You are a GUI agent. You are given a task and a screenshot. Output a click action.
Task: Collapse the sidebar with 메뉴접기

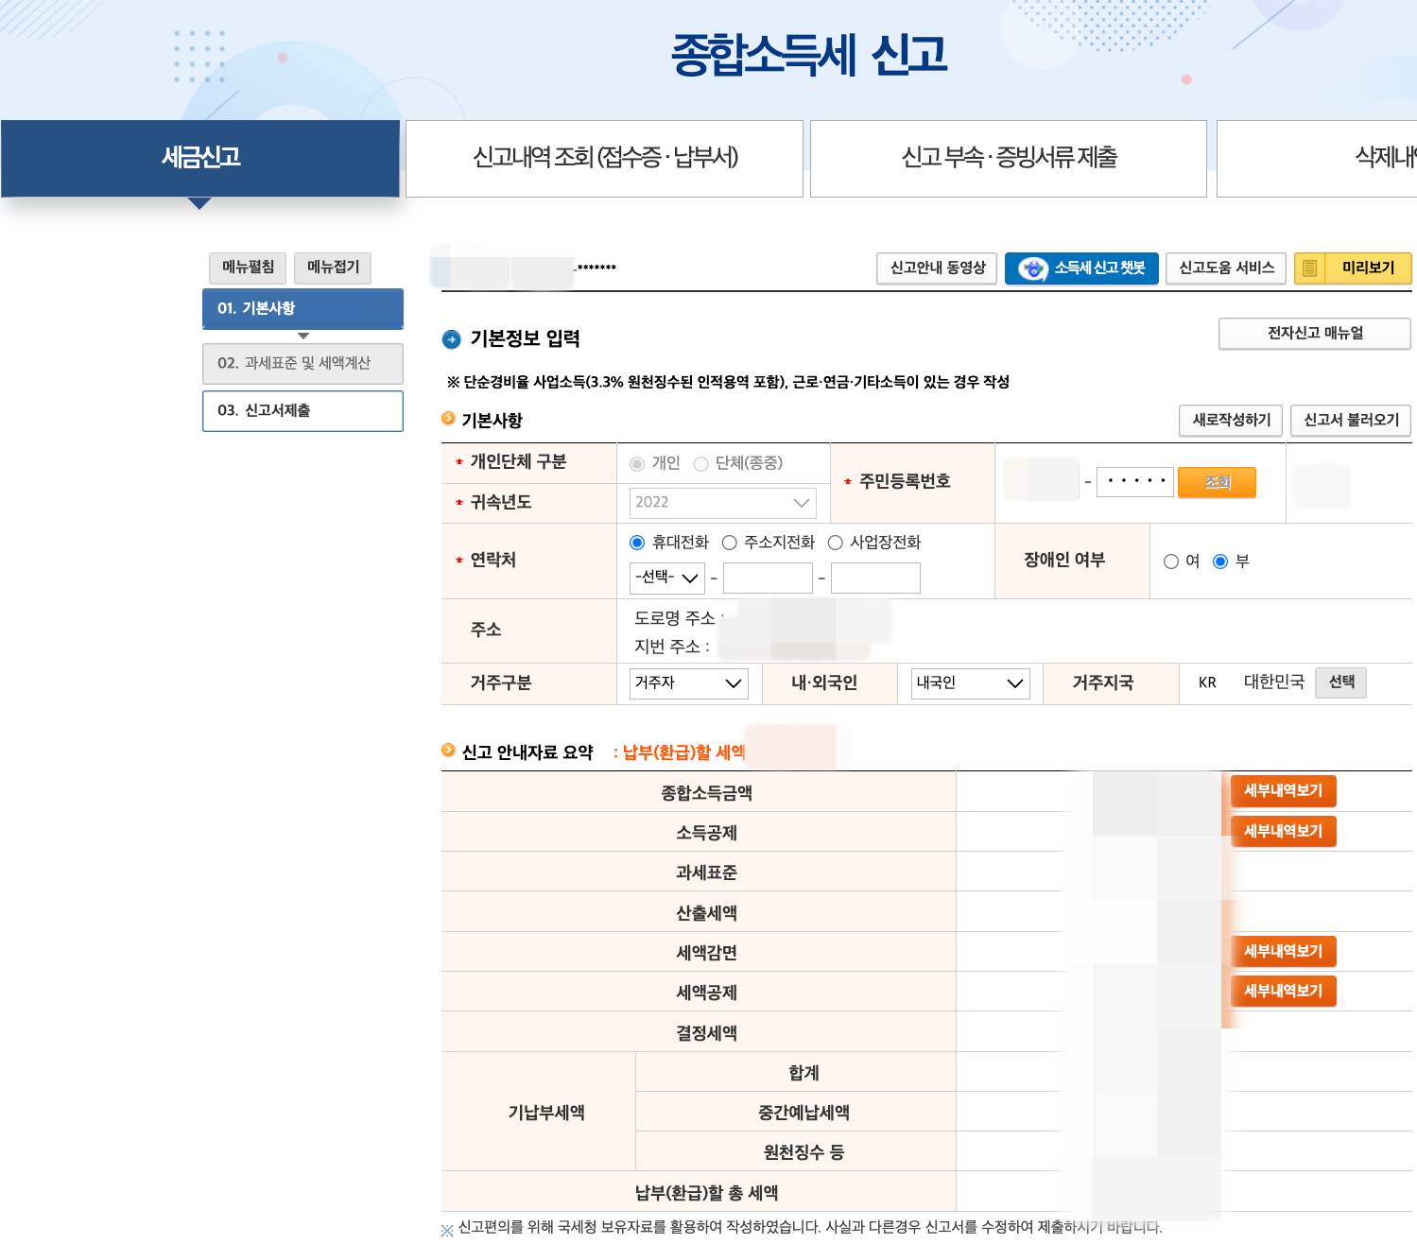pos(332,268)
